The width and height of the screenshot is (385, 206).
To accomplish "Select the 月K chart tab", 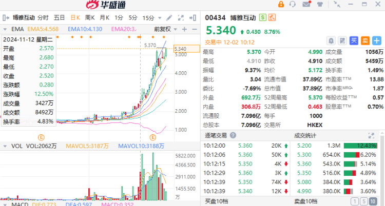I will [104, 17].
